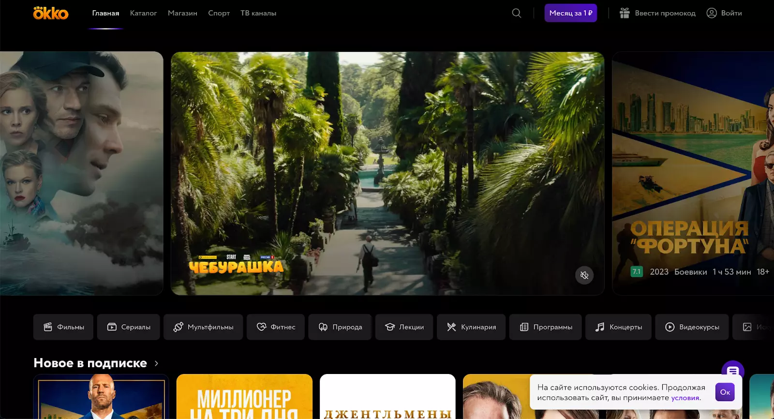
Task: Open the Магазин section
Action: 182,13
